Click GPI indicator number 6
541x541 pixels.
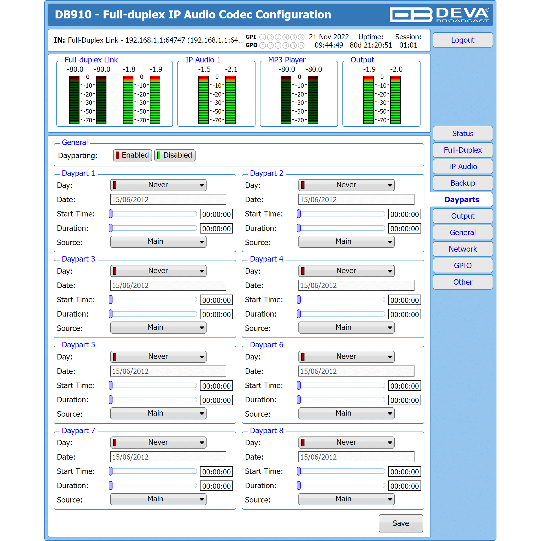301,37
